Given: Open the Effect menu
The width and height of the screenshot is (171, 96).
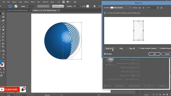Looking at the screenshot, I should click(33, 2).
